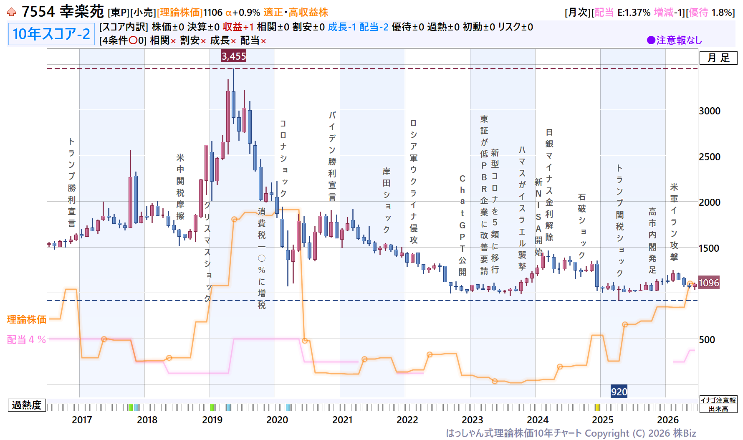
Task: Click the 2026 year axis label
Action: tap(668, 420)
